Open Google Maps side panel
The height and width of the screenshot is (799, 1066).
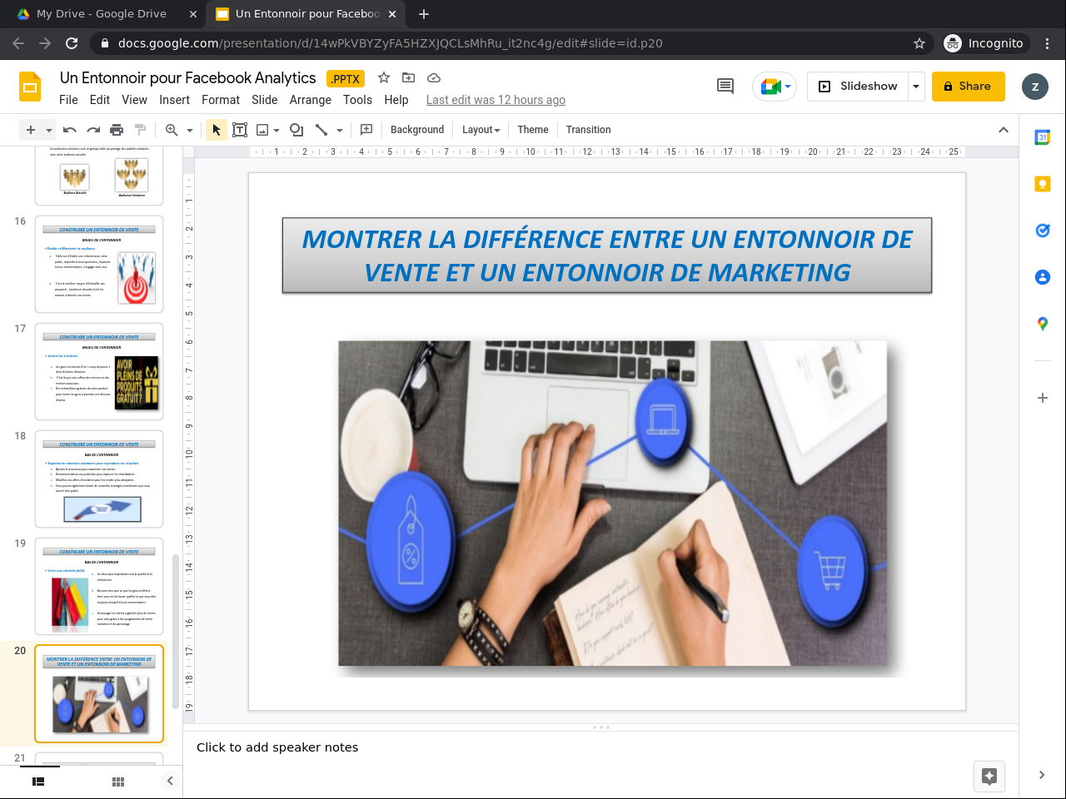[1043, 324]
